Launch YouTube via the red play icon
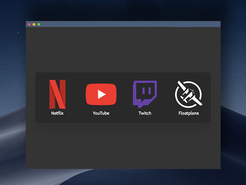The height and width of the screenshot is (185, 246). tap(101, 94)
